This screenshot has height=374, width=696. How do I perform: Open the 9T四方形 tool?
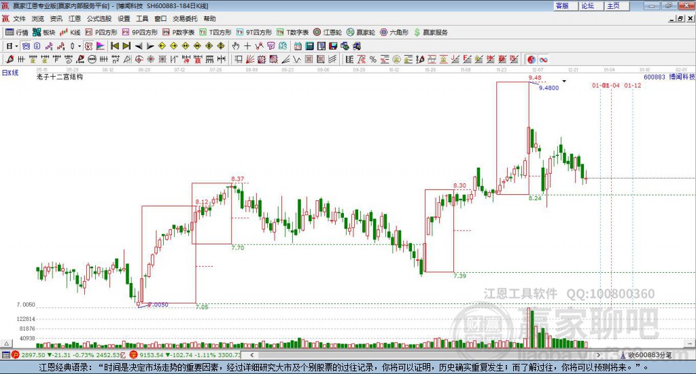tap(254, 33)
